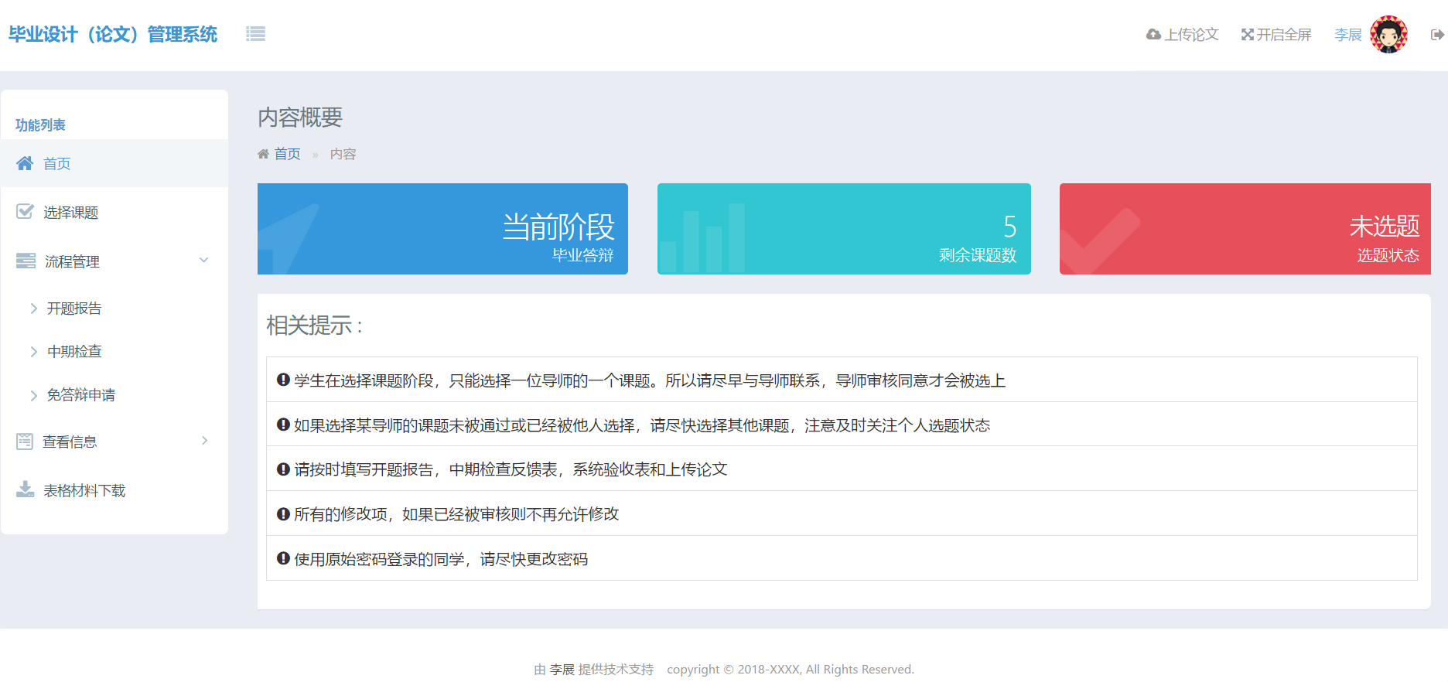Click the warning icon beside 学生在选择课题阶段 tip
This screenshot has width=1448, height=682.
click(x=283, y=380)
